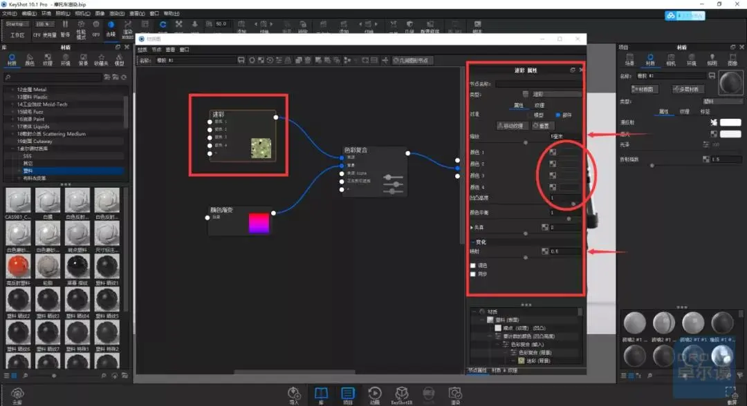Select the 模型 alignment radio button

(529, 115)
